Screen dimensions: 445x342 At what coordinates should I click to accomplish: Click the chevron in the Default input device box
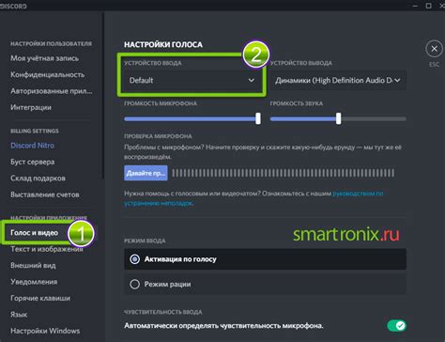tap(251, 81)
